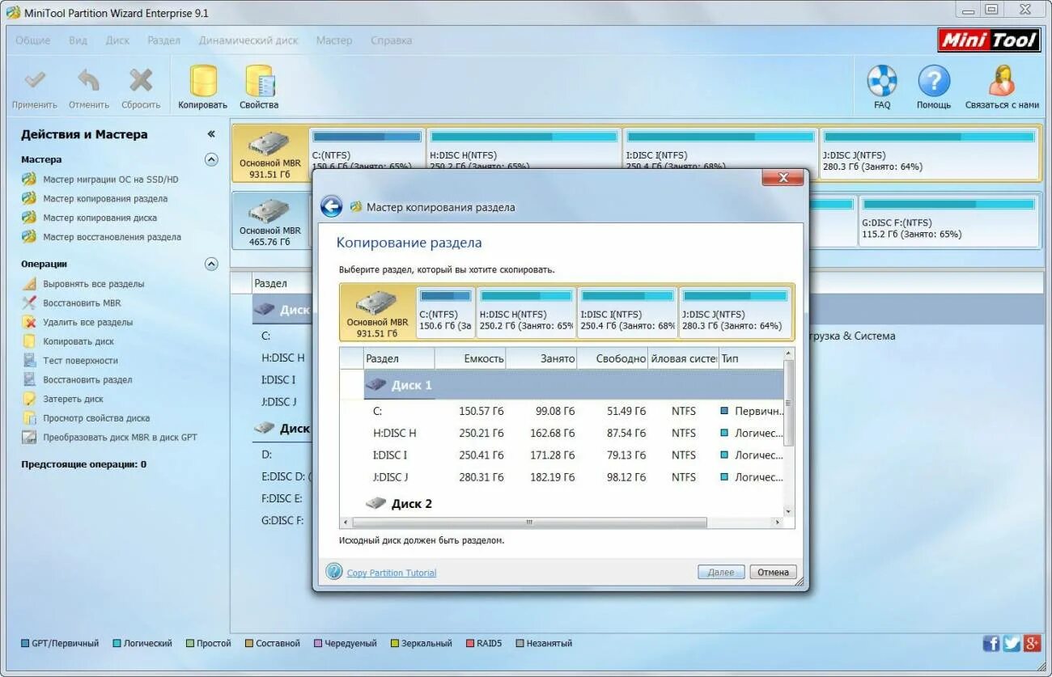The image size is (1052, 677).
Task: Open the Facebook share icon
Action: pos(990,643)
